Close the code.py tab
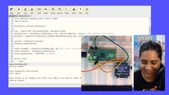The width and height of the screenshot is (169, 95). (17, 16)
